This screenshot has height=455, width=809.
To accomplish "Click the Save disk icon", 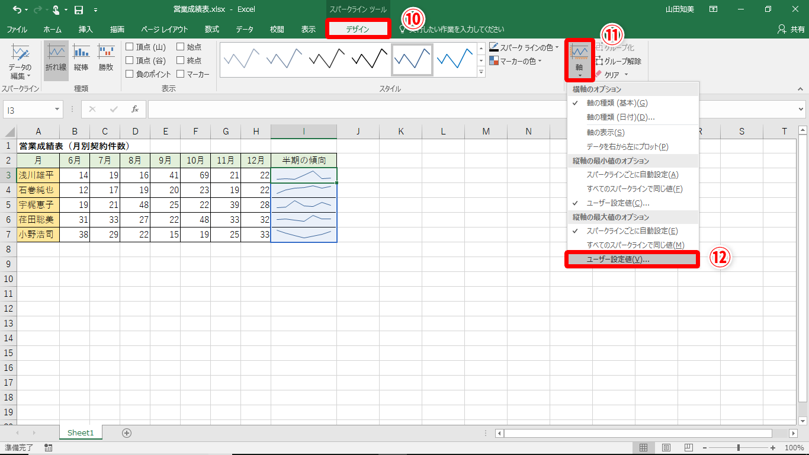I will pyautogui.click(x=79, y=9).
